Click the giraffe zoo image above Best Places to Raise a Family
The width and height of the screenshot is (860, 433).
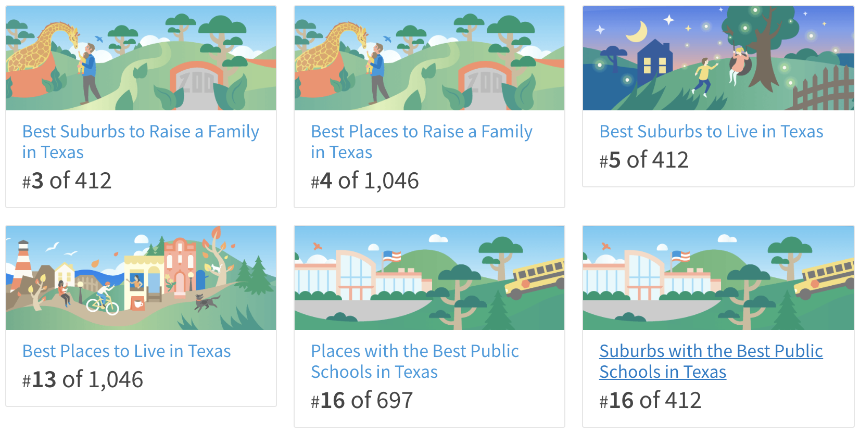[x=429, y=58]
